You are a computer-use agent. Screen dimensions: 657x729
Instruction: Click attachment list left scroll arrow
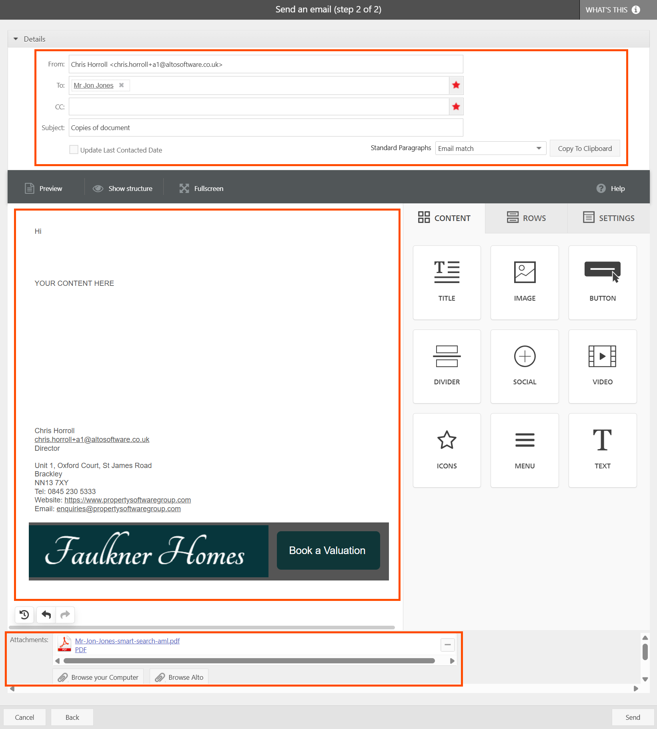tap(58, 661)
